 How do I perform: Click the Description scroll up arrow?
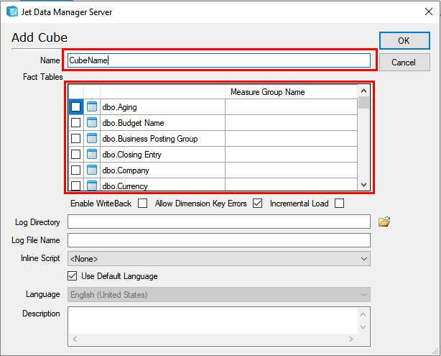363,314
